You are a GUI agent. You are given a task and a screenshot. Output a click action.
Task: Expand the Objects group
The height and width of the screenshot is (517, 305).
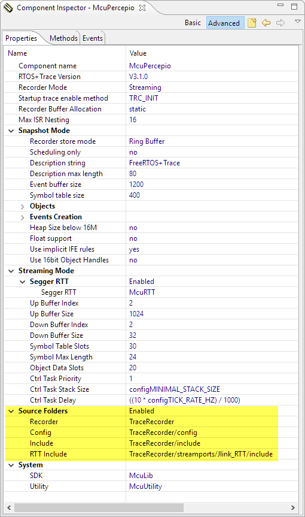(22, 207)
